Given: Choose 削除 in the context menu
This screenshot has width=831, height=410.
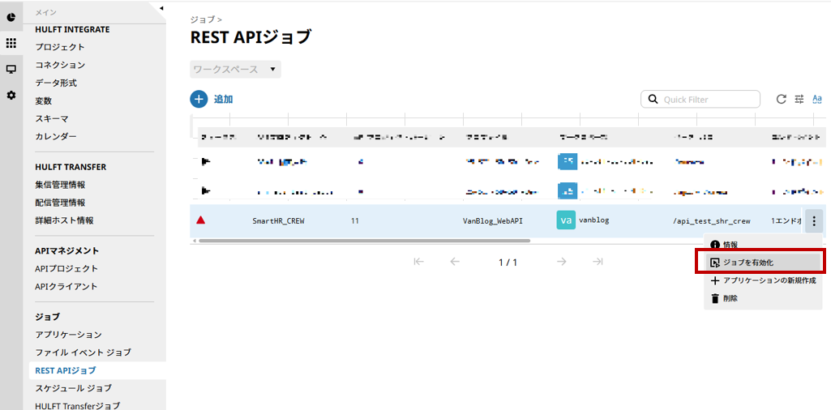Looking at the screenshot, I should pyautogui.click(x=730, y=298).
